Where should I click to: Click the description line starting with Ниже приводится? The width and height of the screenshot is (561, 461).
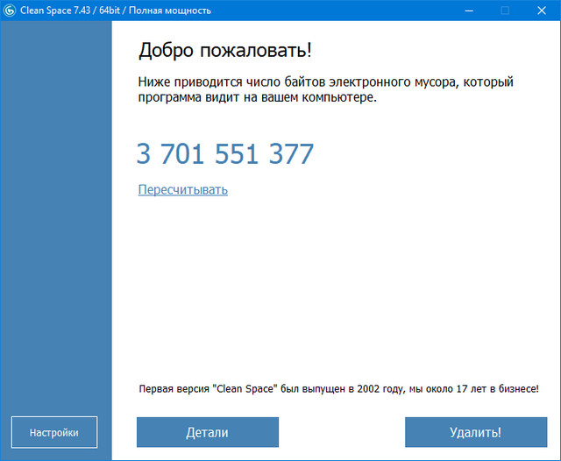pos(325,82)
